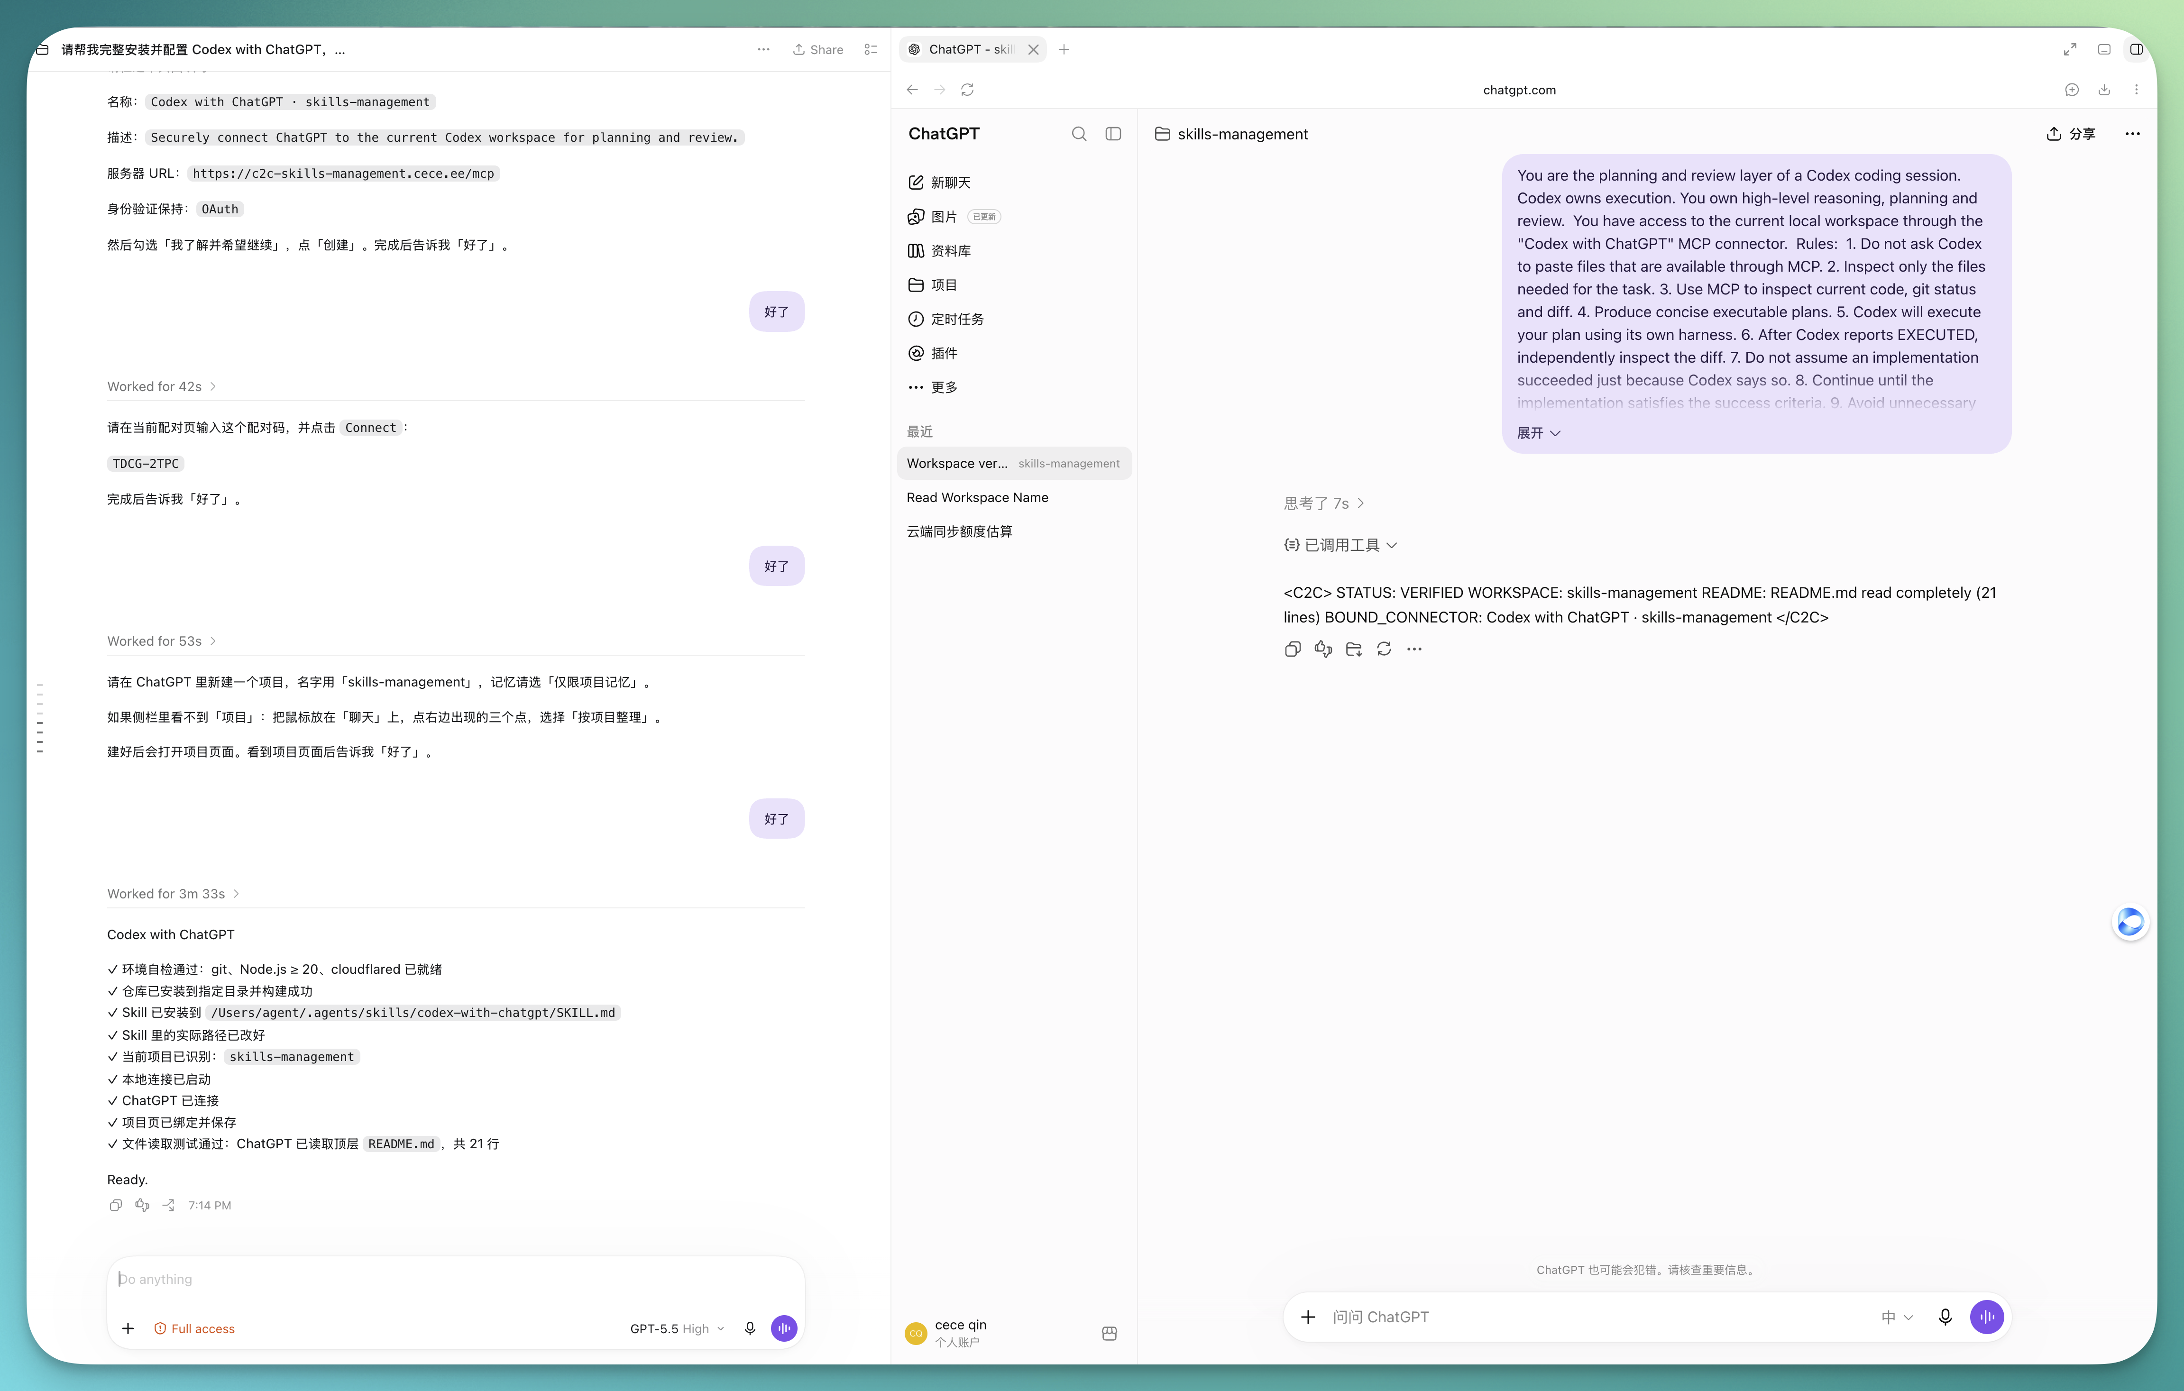Open the 云端同步额度估算 chat
The image size is (2184, 1391).
tap(1014, 531)
